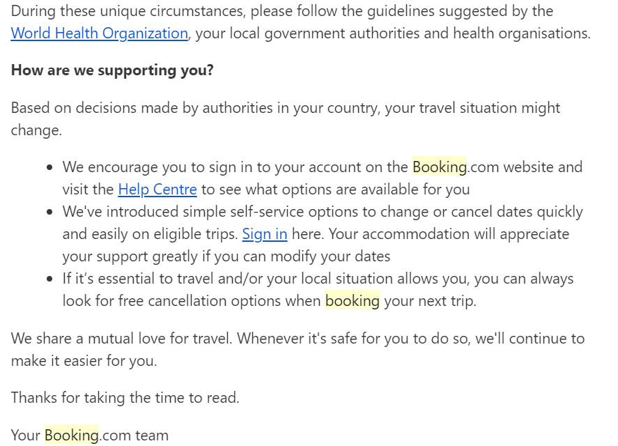The width and height of the screenshot is (618, 446).
Task: Click 'Based on decisions made by authorities'
Action: (x=141, y=107)
